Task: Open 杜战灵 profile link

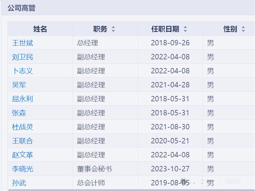Action: 22,127
